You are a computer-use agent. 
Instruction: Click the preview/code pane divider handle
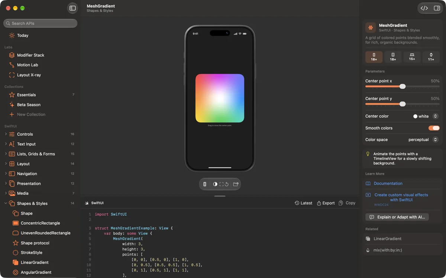click(220, 196)
